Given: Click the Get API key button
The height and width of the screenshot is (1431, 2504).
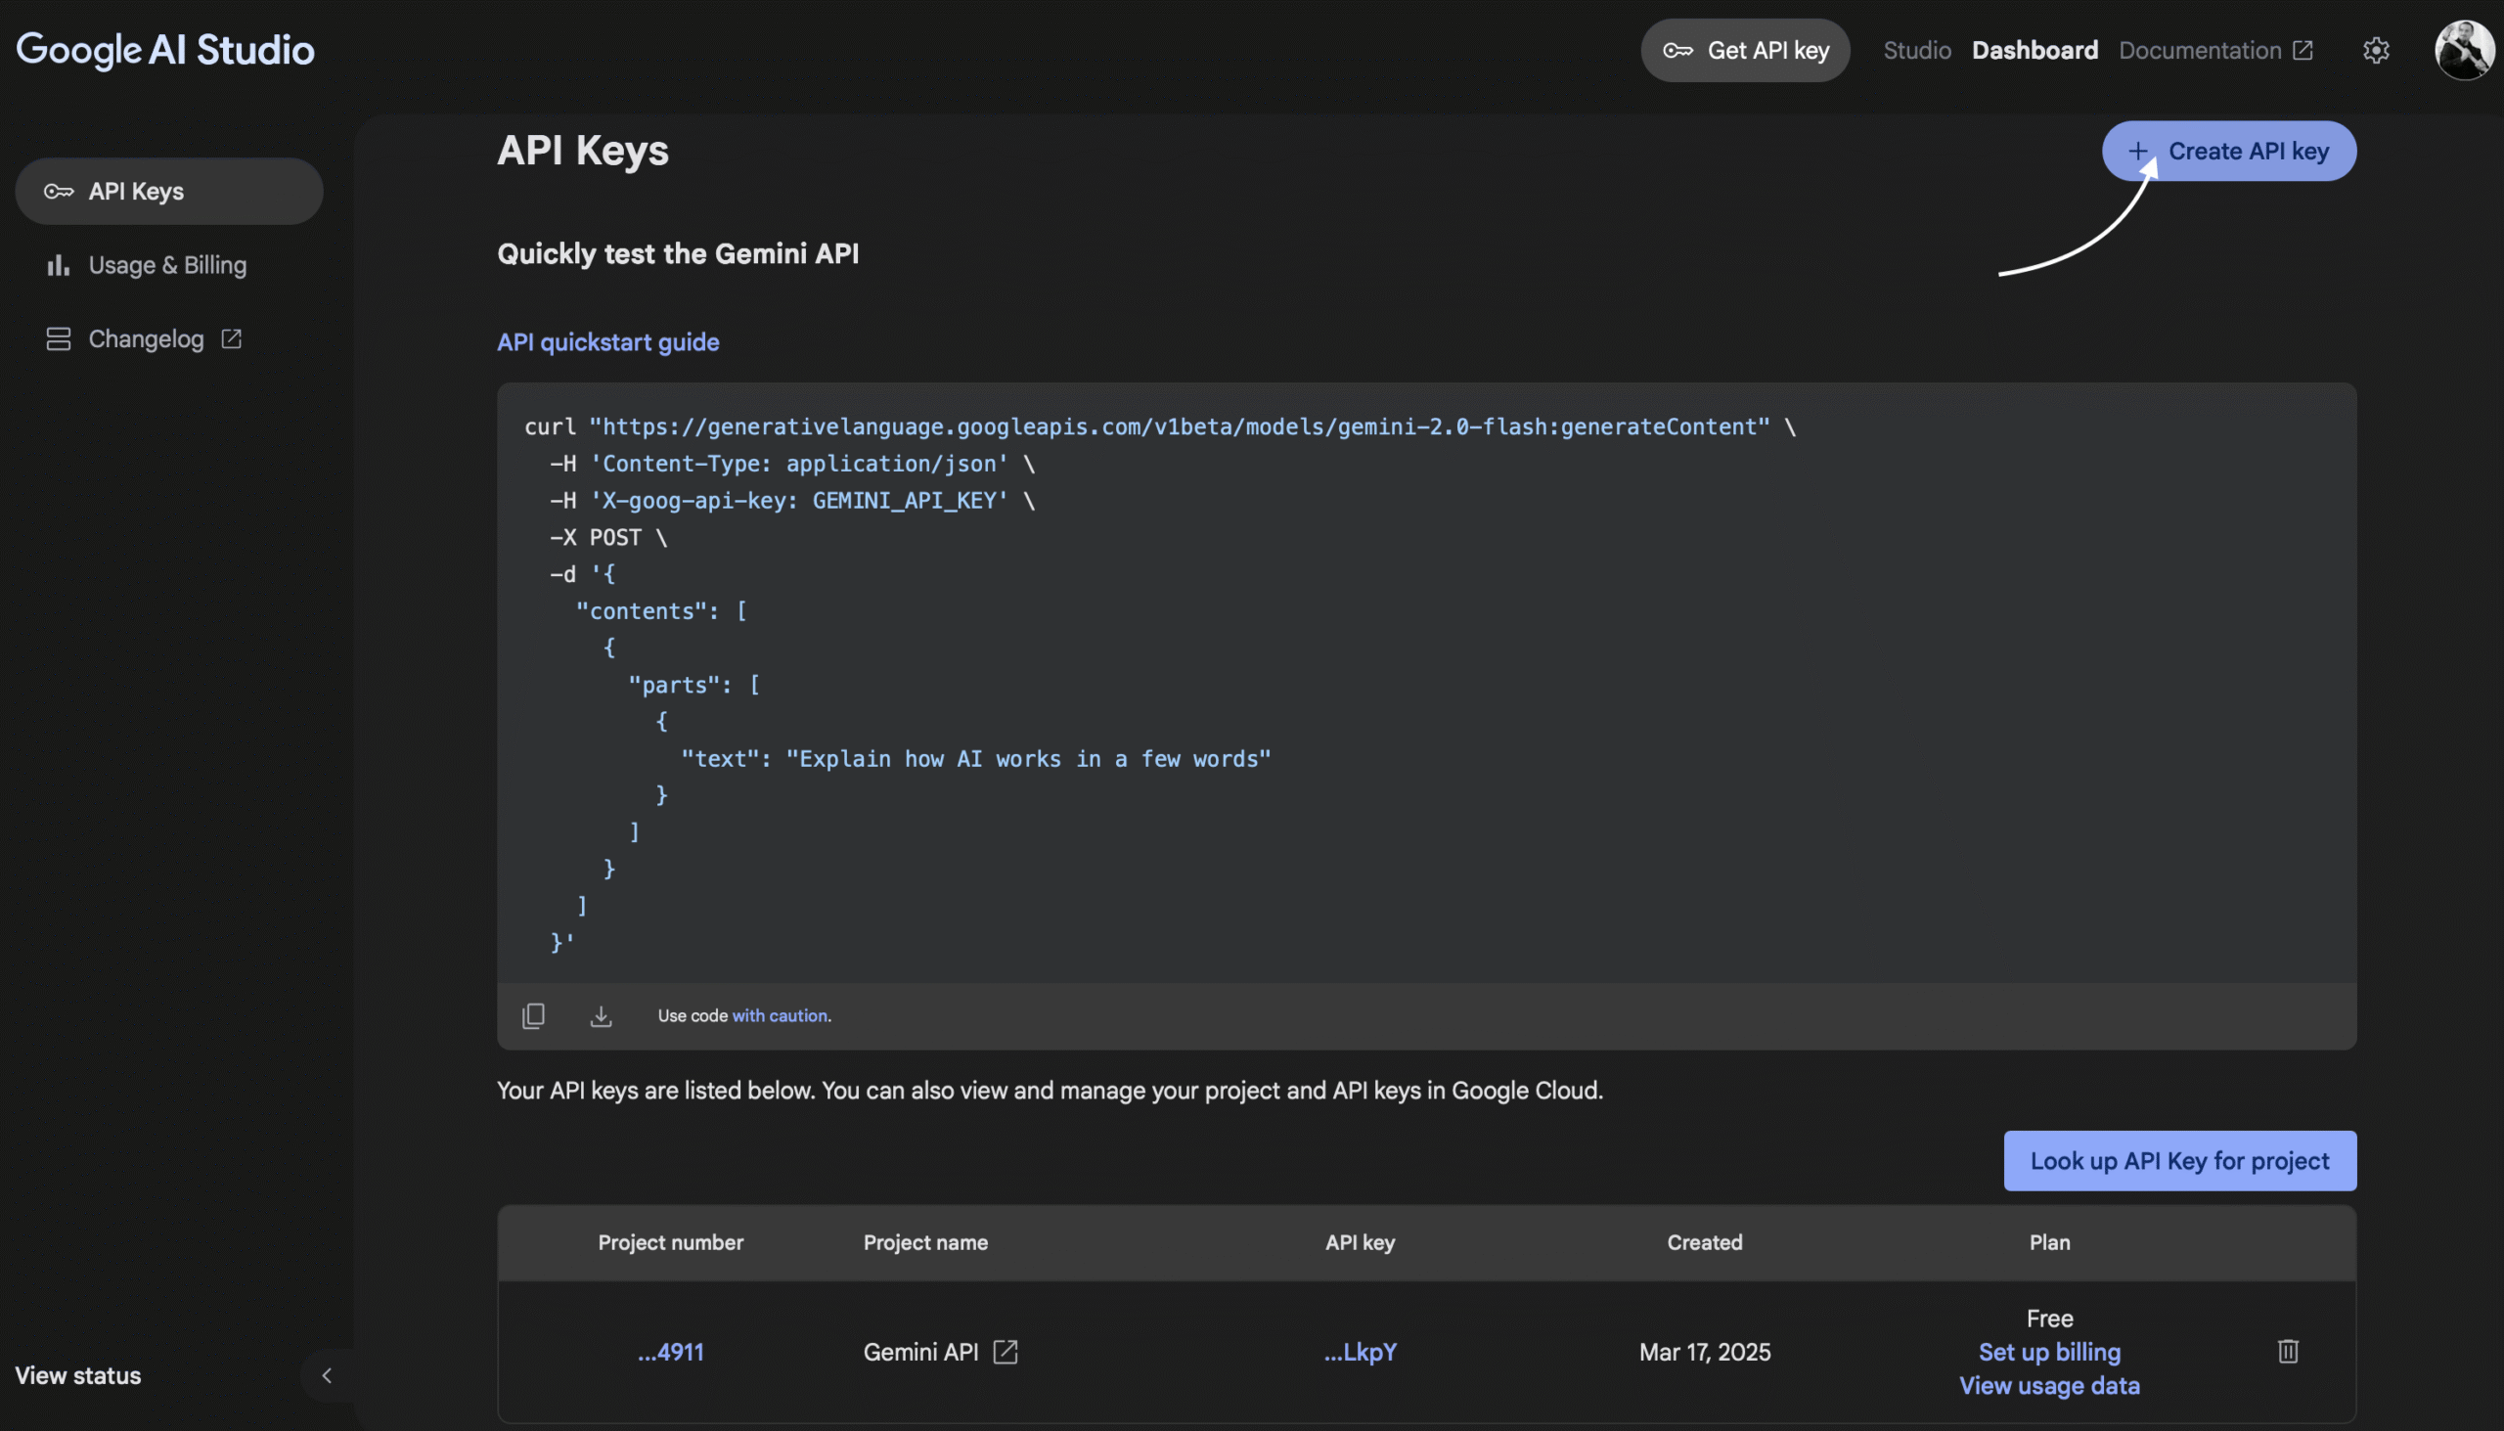Looking at the screenshot, I should click(x=1744, y=50).
